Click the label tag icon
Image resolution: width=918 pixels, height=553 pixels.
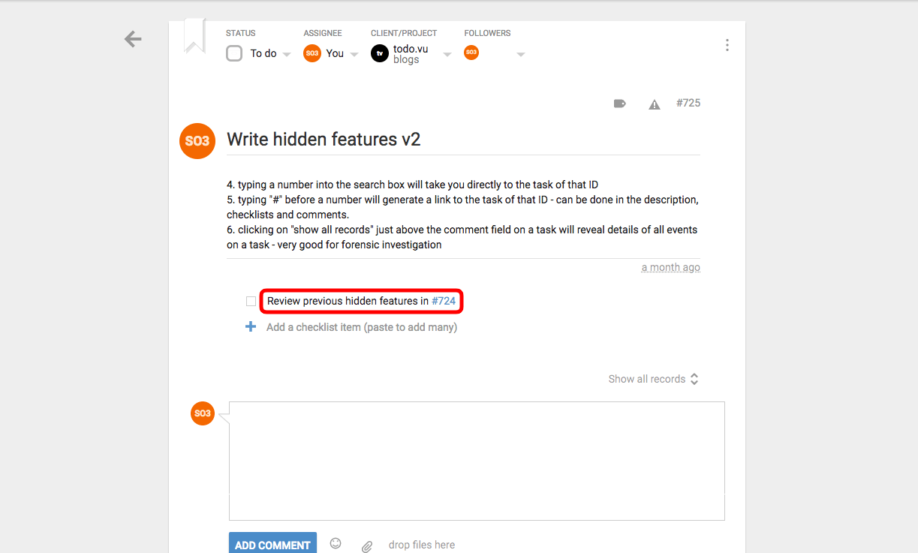tap(620, 104)
